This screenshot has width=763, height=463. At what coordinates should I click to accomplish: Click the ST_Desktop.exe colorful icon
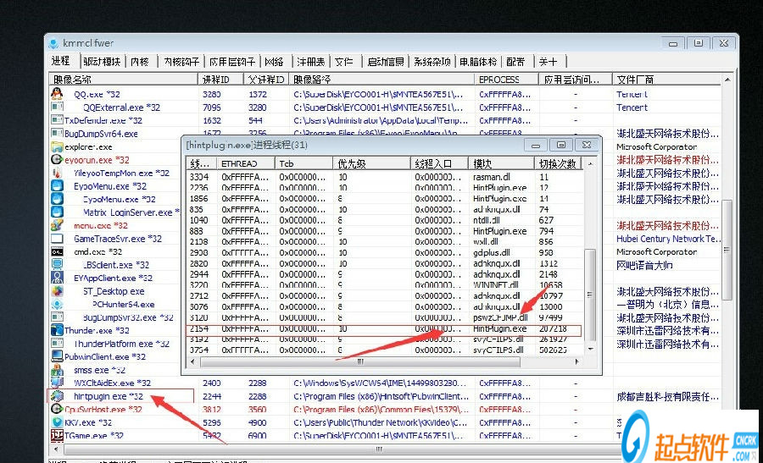[57, 290]
